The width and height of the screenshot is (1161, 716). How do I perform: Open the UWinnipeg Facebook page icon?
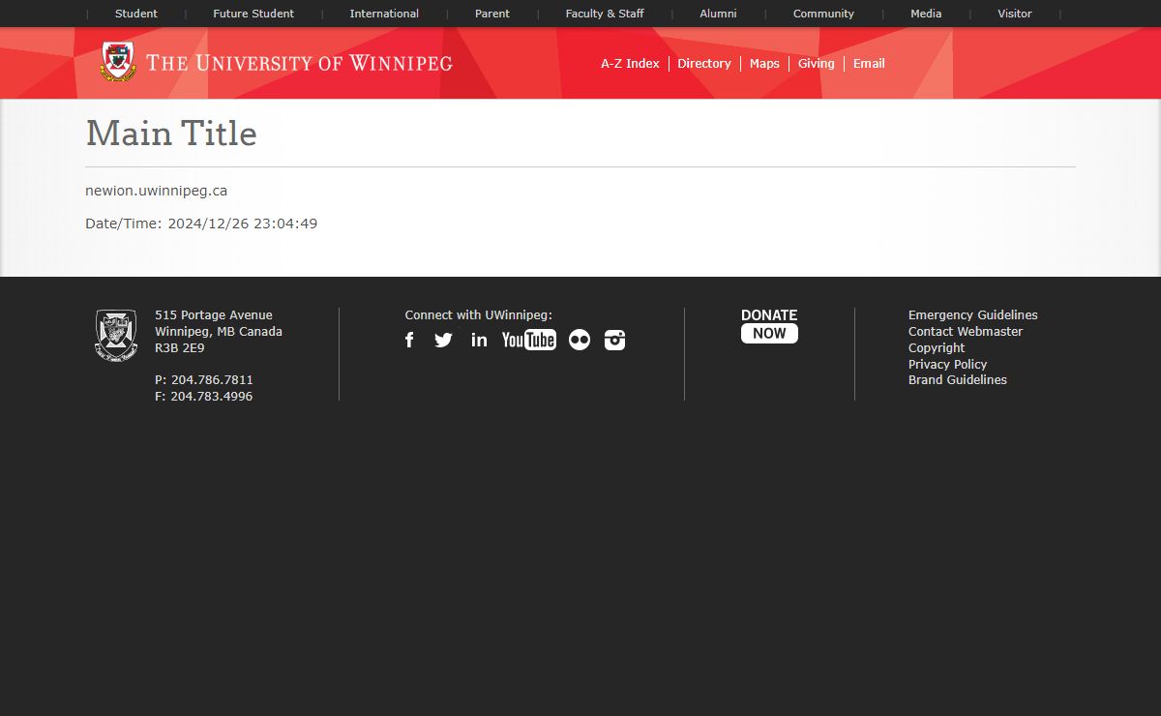click(x=409, y=340)
